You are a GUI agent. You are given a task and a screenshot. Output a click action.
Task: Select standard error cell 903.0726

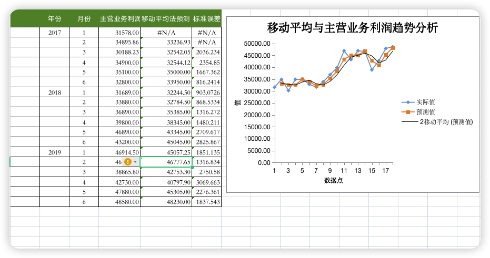click(x=206, y=92)
